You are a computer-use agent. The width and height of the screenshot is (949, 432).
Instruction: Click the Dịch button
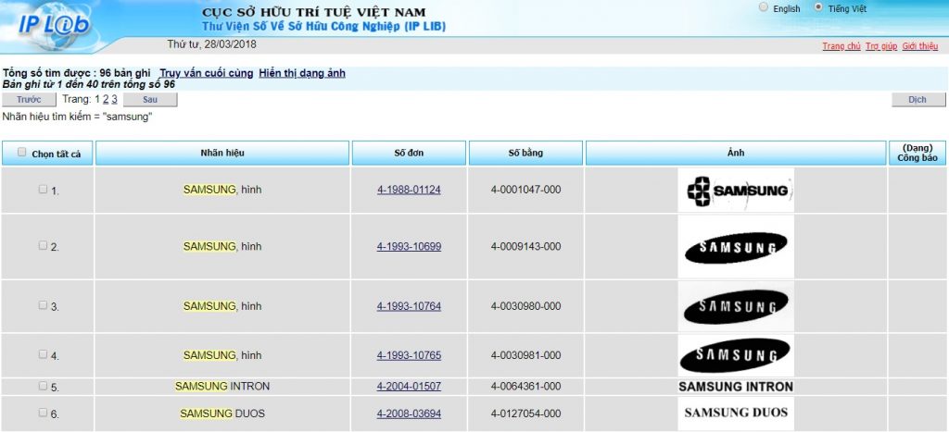click(x=918, y=100)
